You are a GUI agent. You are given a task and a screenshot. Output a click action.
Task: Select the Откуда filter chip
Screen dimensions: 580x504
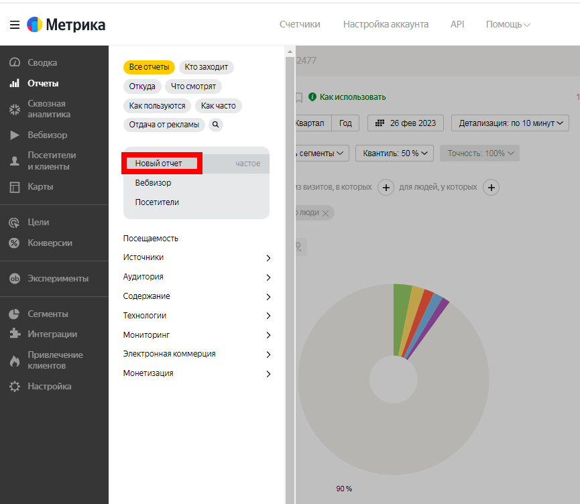[x=142, y=86]
